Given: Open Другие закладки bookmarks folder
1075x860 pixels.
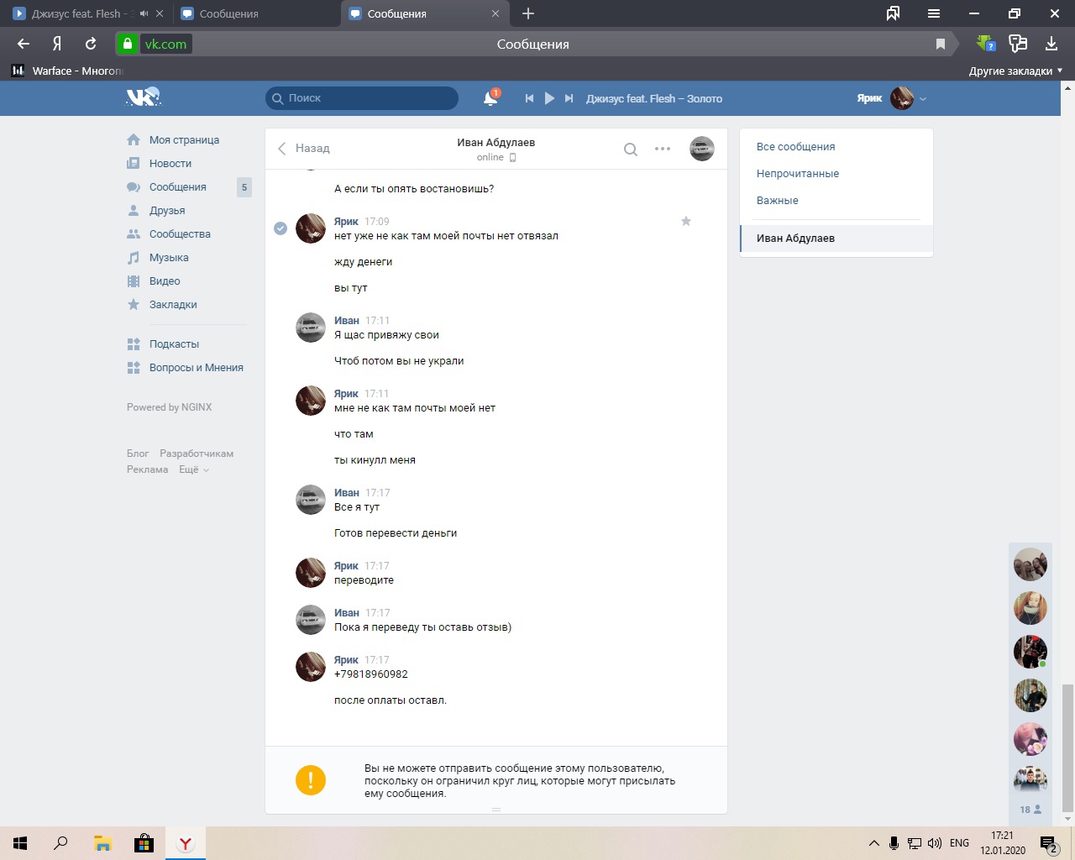Looking at the screenshot, I should pos(1015,71).
